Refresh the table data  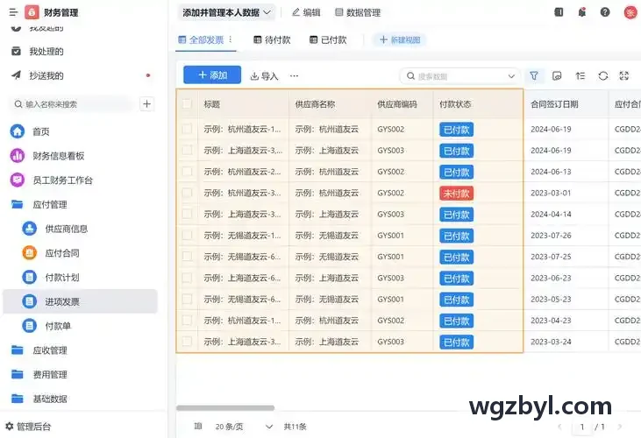pos(603,76)
